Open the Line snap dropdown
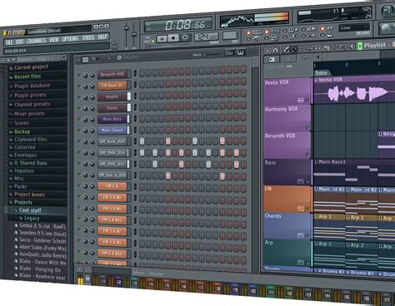This screenshot has width=395, height=306. pos(354,28)
